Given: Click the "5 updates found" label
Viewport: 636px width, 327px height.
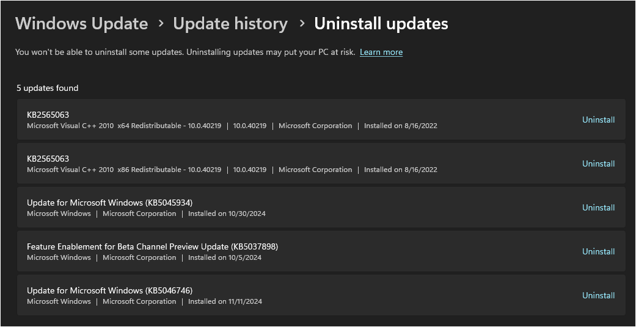Looking at the screenshot, I should [x=48, y=88].
